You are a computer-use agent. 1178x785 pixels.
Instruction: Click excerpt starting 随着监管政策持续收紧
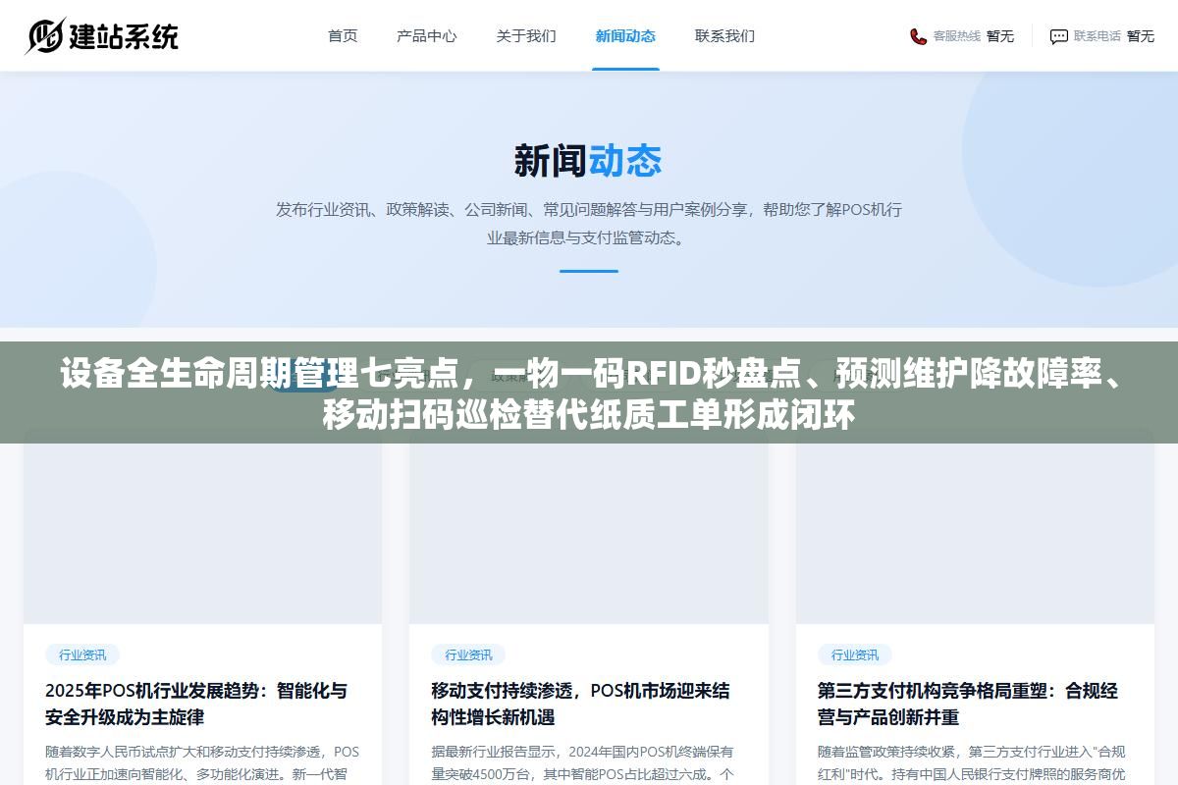(972, 762)
